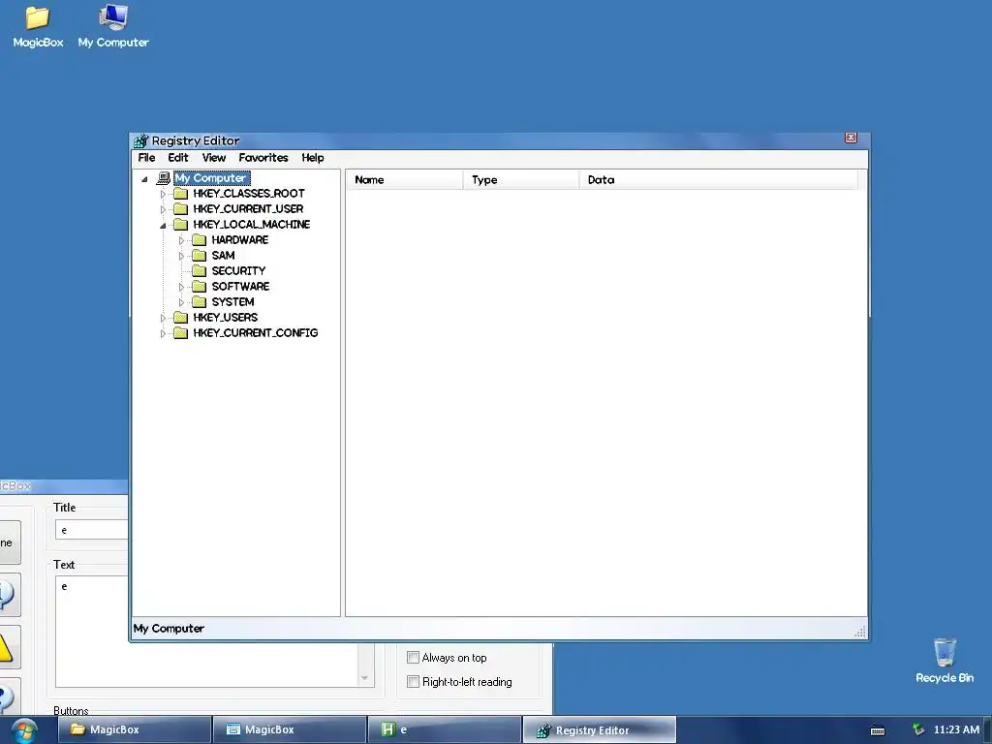Click the Windows Start orb
This screenshot has height=744, width=992.
24,730
